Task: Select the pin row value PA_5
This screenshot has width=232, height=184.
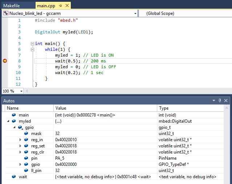Action: pyautogui.click(x=60, y=158)
